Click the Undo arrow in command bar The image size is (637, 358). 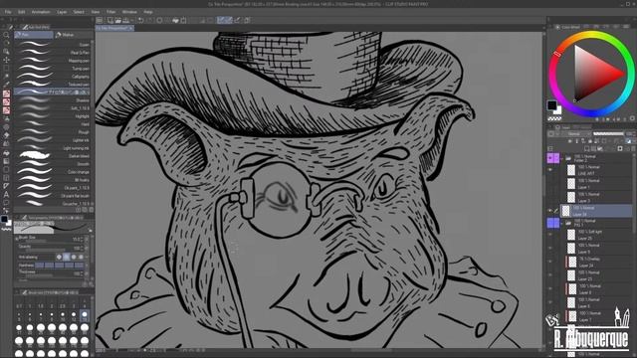coord(140,20)
